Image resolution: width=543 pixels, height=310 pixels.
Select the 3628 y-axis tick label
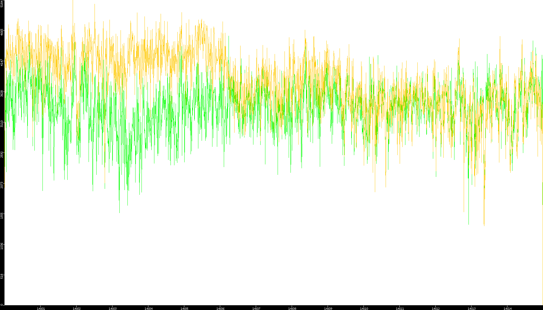(2, 93)
